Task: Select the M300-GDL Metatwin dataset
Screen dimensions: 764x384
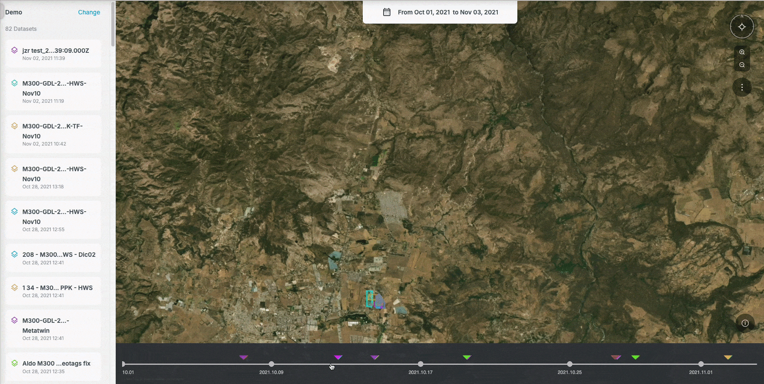Action: click(46, 326)
